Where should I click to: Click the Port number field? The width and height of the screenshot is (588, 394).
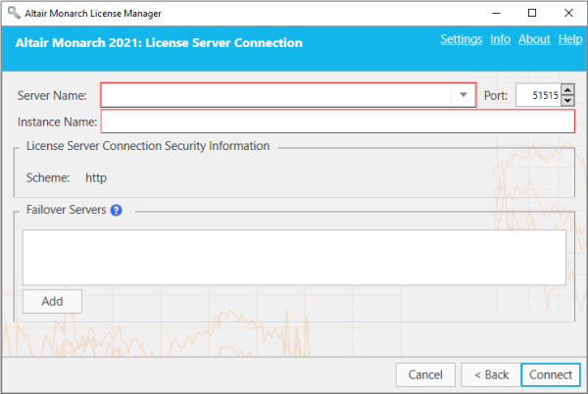coord(537,95)
